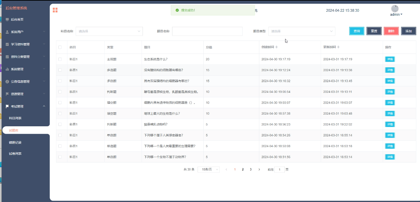Click the flag icon beside 资源管理

(x=7, y=94)
